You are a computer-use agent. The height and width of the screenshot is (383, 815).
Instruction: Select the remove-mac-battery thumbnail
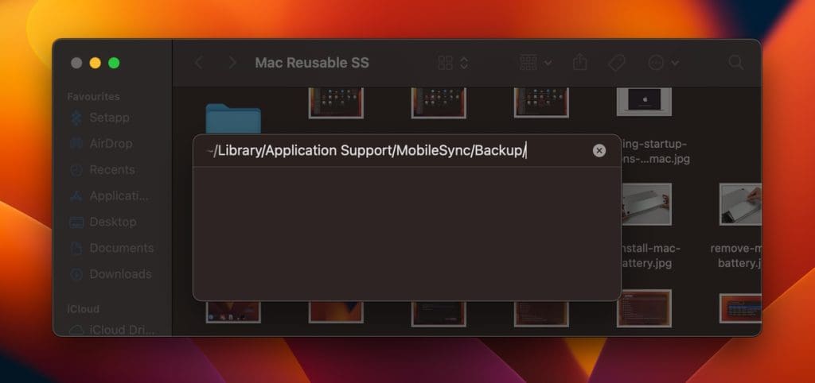(740, 204)
